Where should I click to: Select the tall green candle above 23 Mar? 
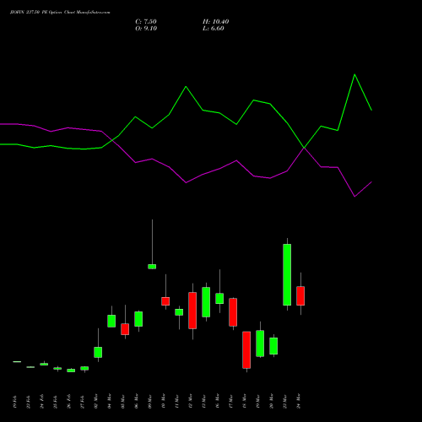(287, 274)
